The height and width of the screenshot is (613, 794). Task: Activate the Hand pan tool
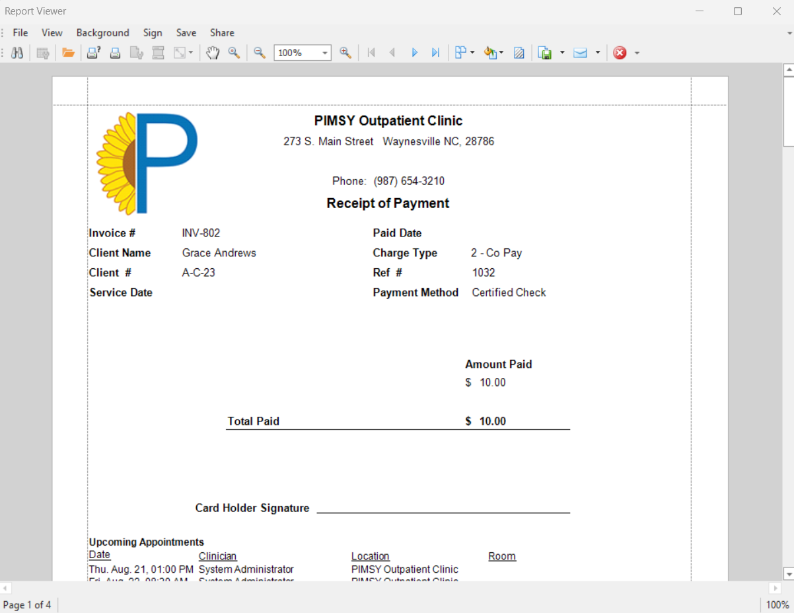pos(213,52)
